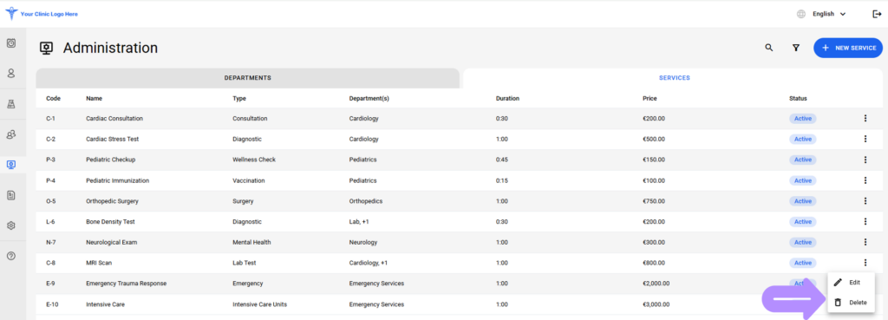Image resolution: width=888 pixels, height=320 pixels.
Task: Click the MRI Scan service name
Action: 99,262
